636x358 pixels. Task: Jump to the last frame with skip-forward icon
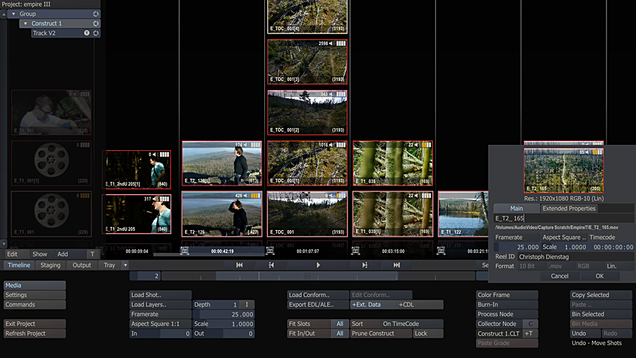[x=397, y=265]
